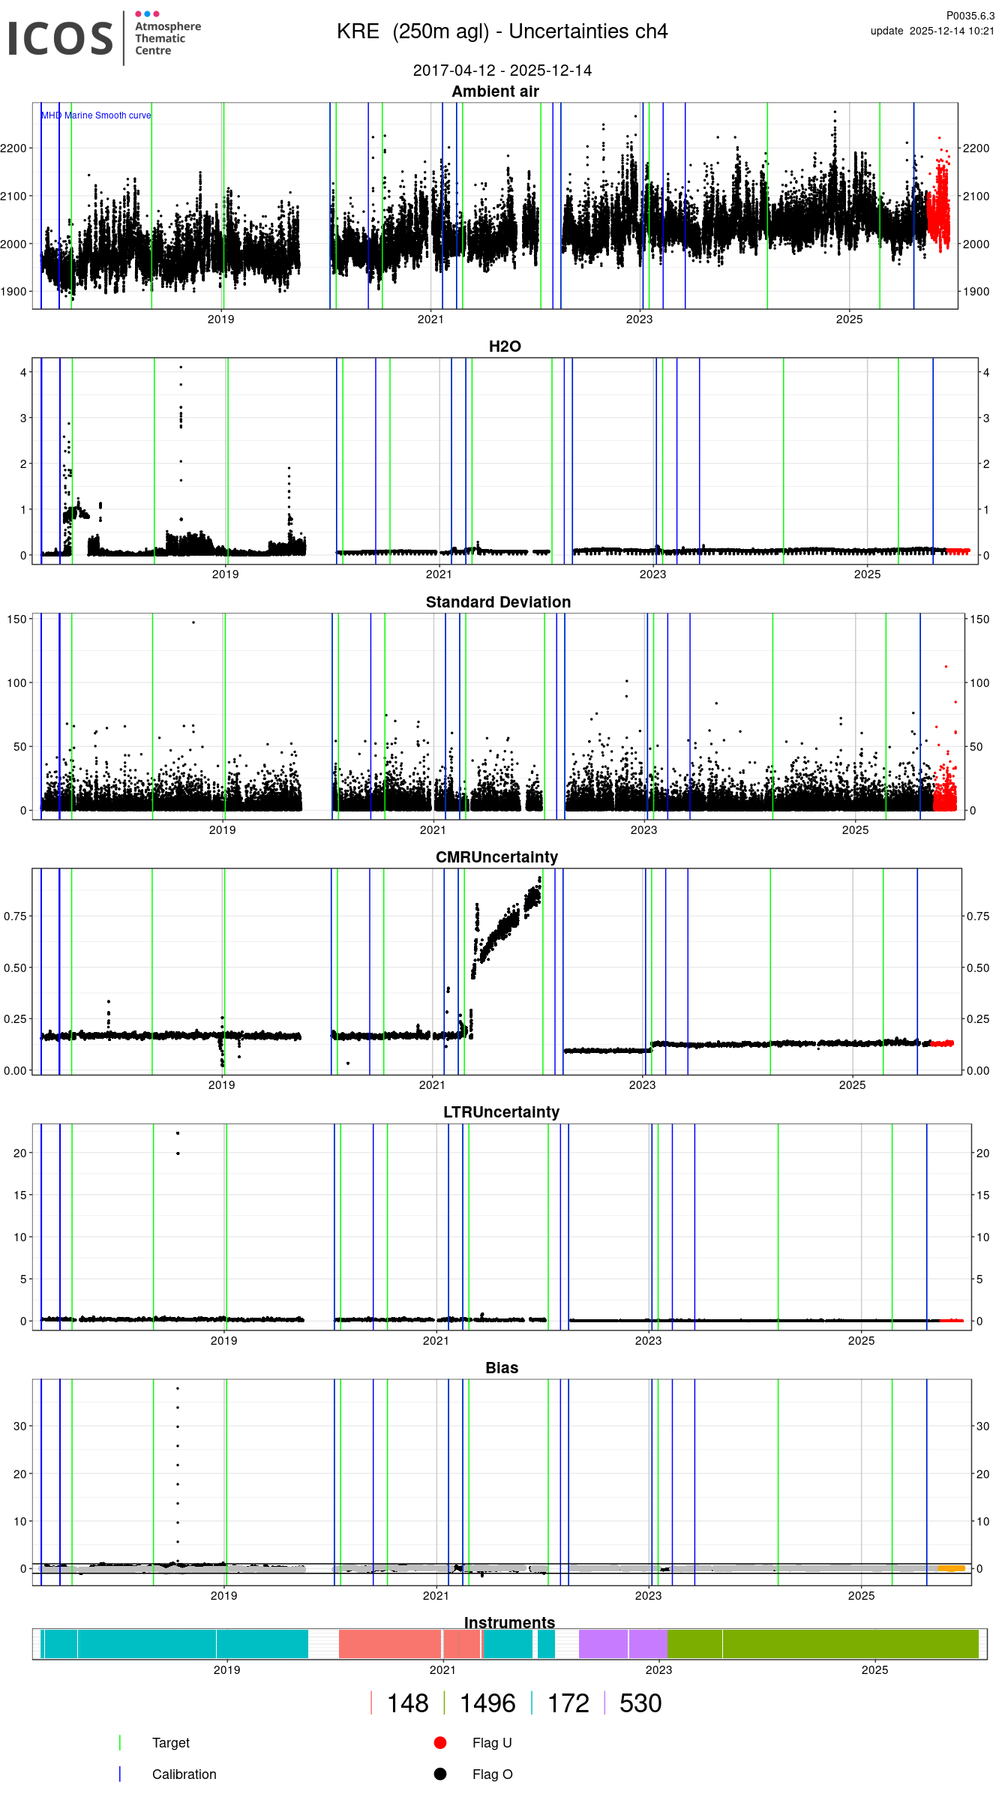Click the Ambient air panel title
This screenshot has height=1800, width=1005.
495,91
